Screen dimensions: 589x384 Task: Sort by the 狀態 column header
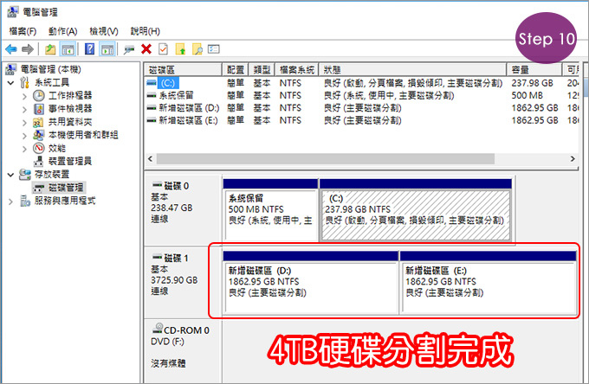412,70
